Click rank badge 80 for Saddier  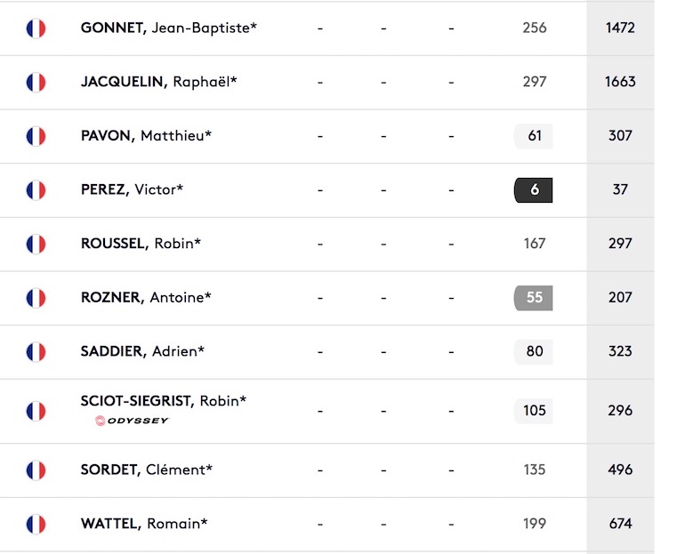pyautogui.click(x=534, y=351)
